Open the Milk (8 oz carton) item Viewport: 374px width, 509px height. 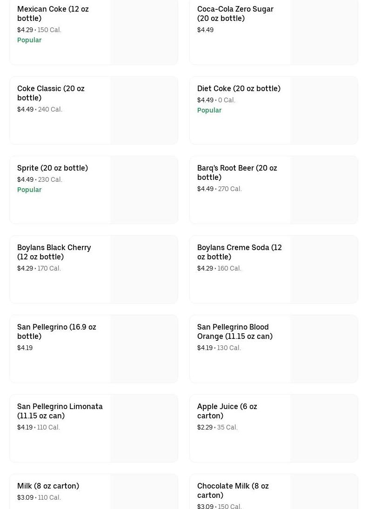(48, 486)
